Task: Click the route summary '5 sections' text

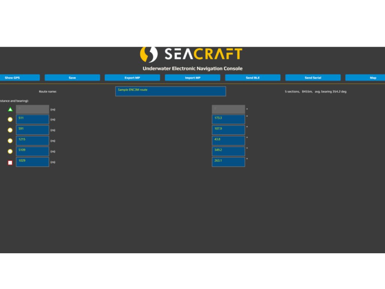Action: (x=292, y=91)
